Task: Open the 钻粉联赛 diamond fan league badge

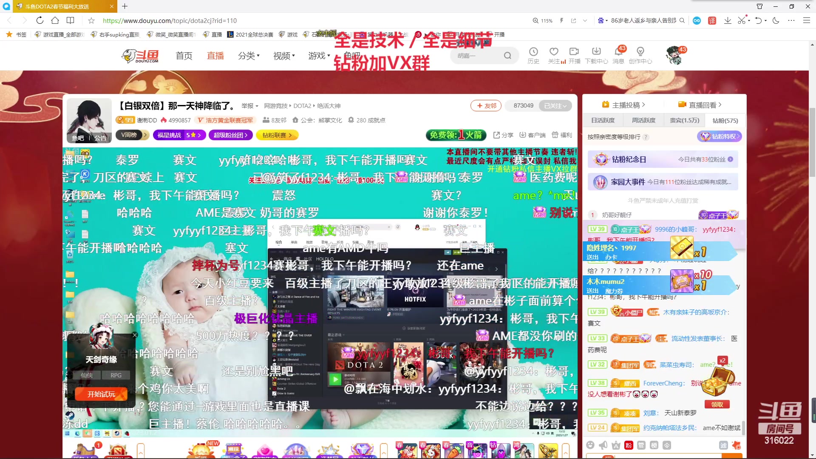Action: click(277, 135)
